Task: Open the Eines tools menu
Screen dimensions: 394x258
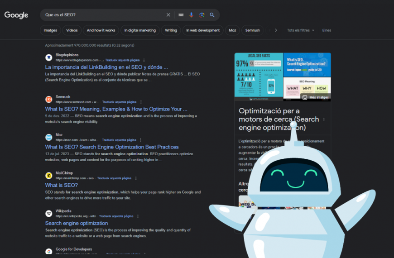Action: click(327, 30)
